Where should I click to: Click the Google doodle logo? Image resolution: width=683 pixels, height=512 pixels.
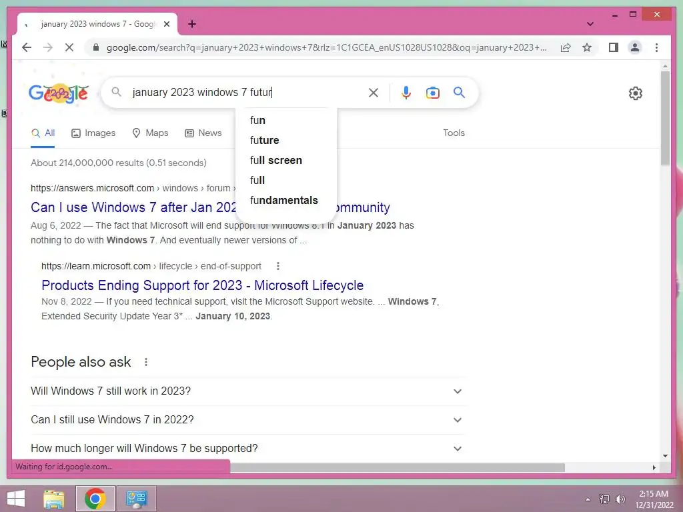pos(59,93)
